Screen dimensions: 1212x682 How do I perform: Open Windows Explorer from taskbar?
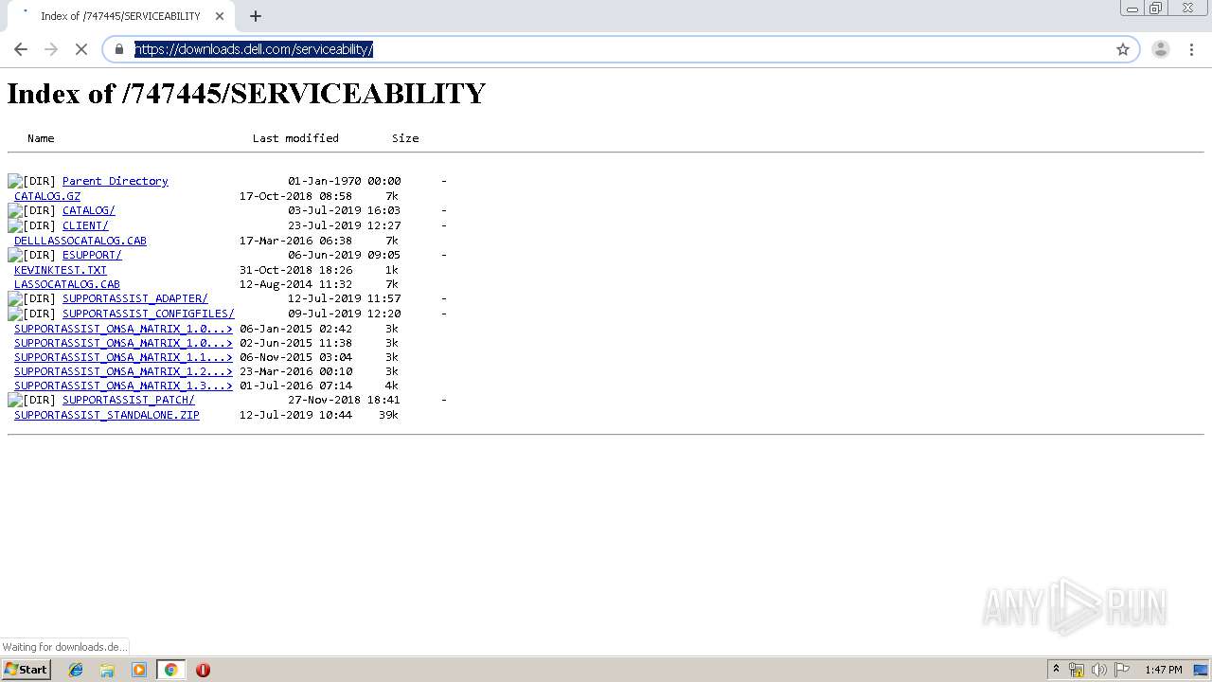click(x=107, y=670)
